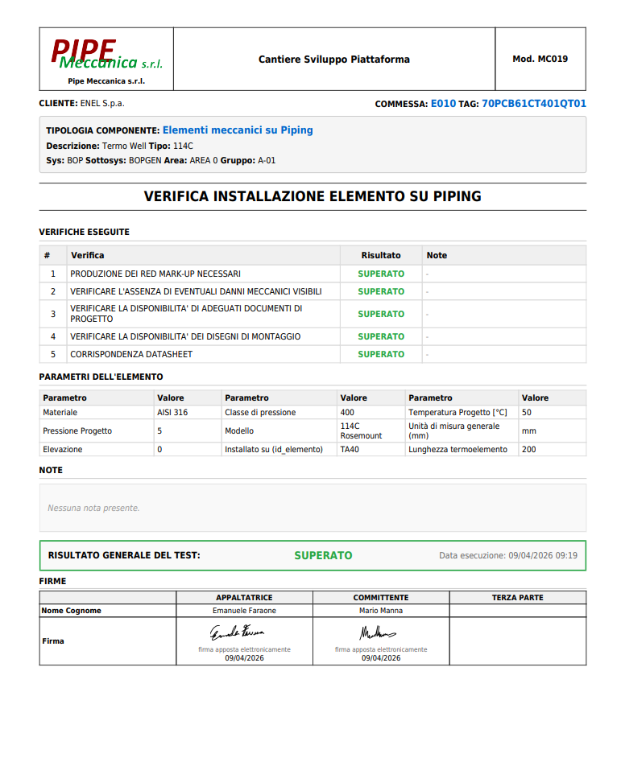Screen dimensions: 621x762
Task: Click the 'Pressione Progetto' parameter cell
Action: click(97, 430)
